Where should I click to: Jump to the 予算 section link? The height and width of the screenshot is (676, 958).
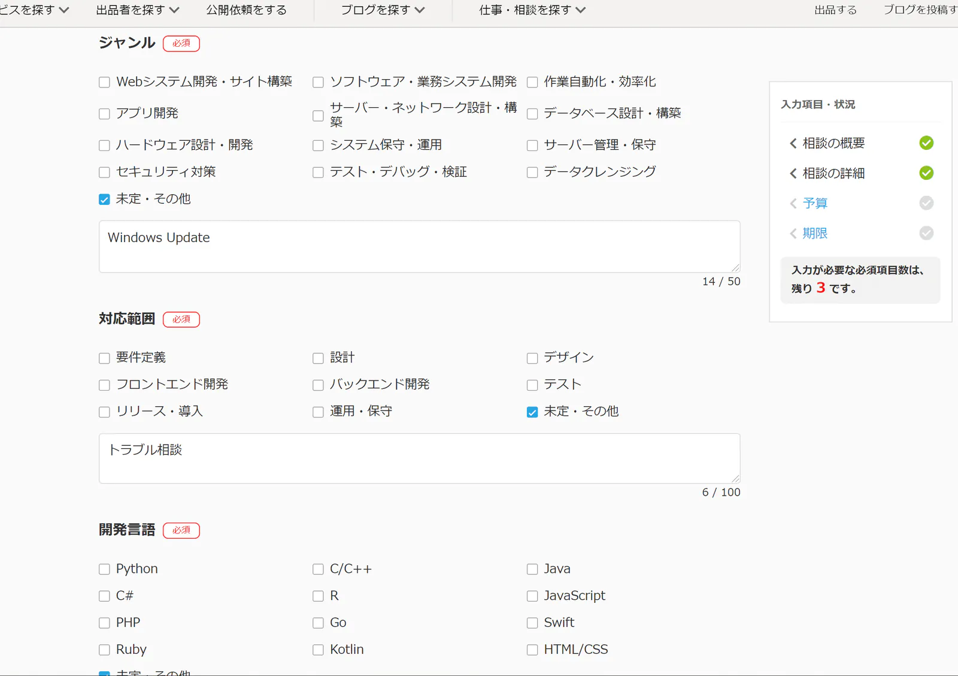[x=815, y=203]
